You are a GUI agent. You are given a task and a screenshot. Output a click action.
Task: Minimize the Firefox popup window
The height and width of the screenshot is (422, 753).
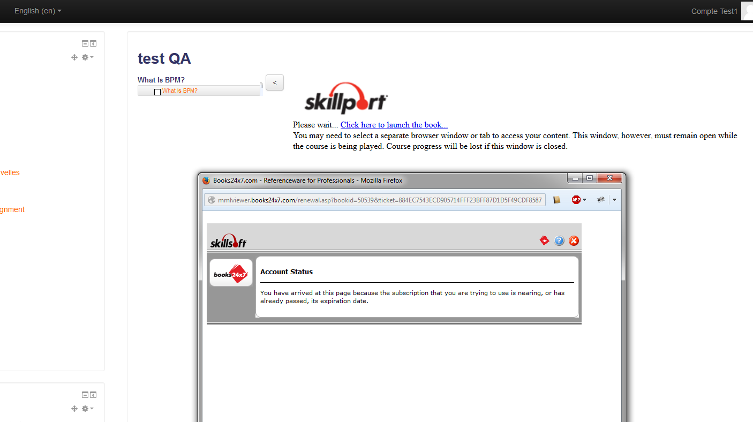coord(575,178)
